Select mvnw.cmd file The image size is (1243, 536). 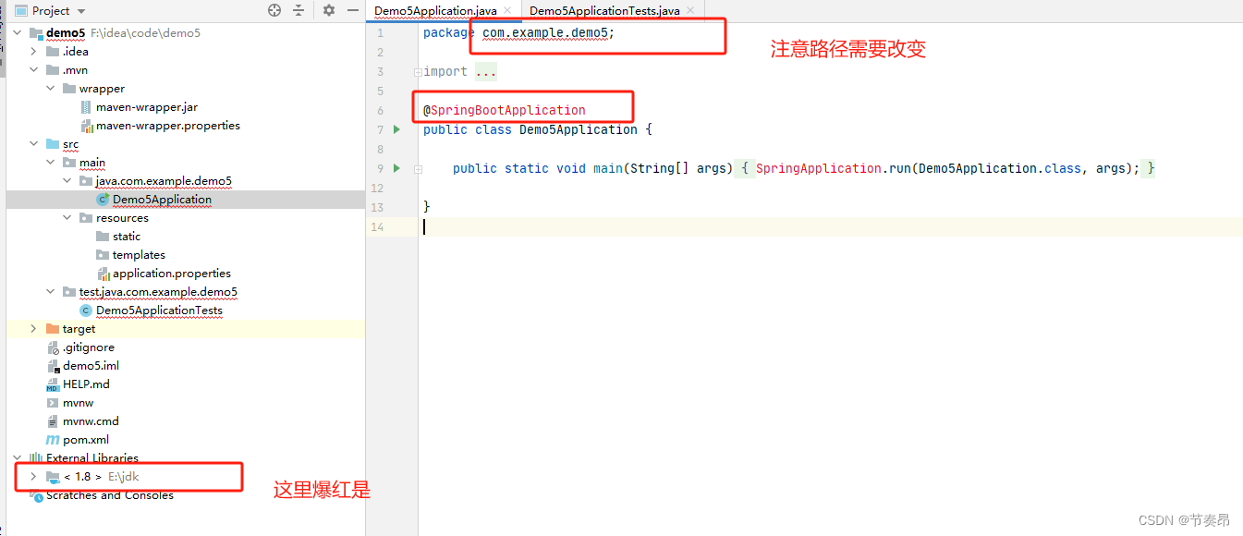(91, 421)
